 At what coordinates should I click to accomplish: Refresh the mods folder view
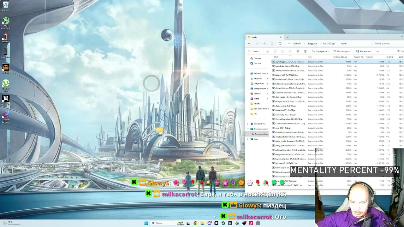[x=272, y=44]
